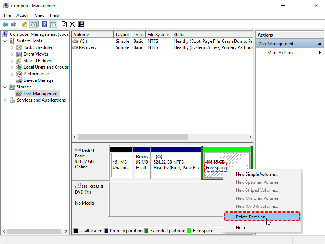Click the Up one level folder icon
325x244 pixels.
[x=25, y=24]
